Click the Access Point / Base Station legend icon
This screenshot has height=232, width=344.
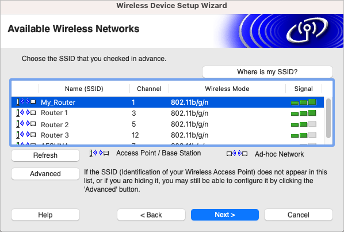[x=99, y=153]
